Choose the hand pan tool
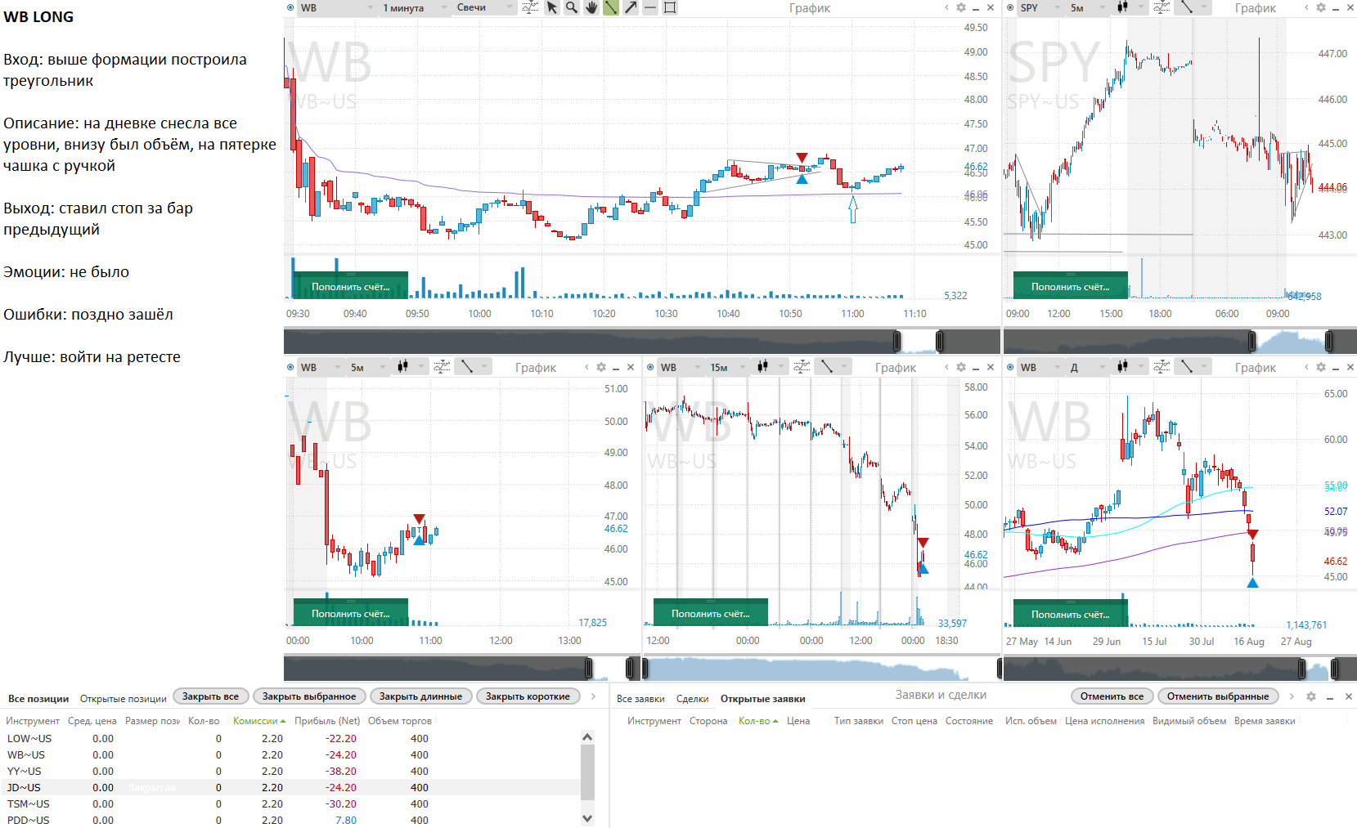Image resolution: width=1357 pixels, height=828 pixels. (591, 7)
